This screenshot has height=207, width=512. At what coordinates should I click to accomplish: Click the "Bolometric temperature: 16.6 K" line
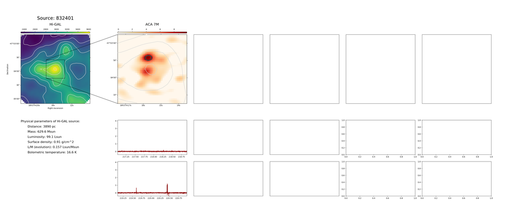coord(52,152)
